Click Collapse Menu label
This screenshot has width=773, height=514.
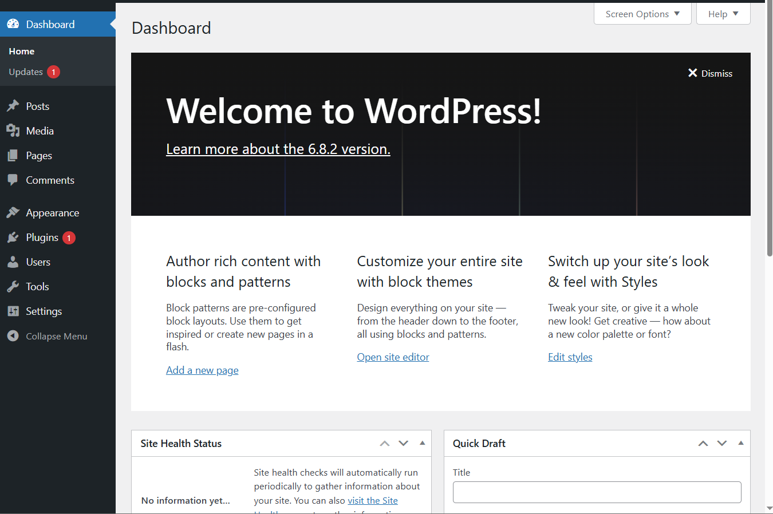(x=56, y=336)
